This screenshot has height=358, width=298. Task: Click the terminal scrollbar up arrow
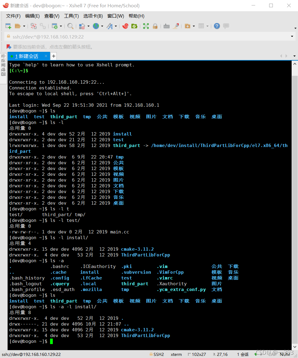[x=295, y=64]
